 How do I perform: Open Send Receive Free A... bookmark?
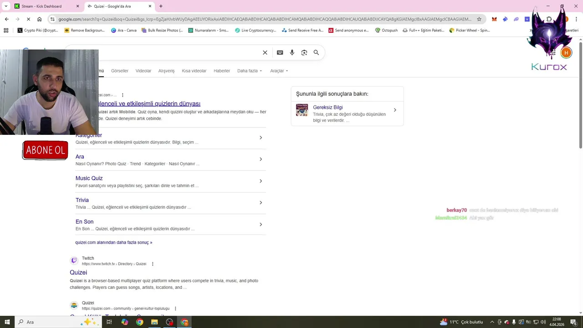302,31
